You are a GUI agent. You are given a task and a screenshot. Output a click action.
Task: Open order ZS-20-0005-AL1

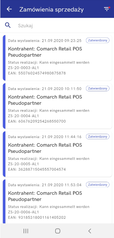pyautogui.click(x=57, y=154)
